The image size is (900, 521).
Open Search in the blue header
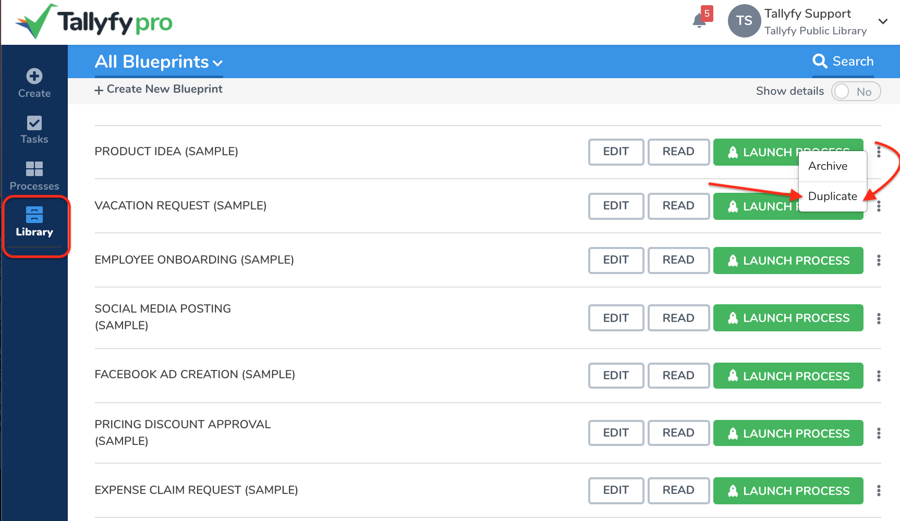(843, 61)
